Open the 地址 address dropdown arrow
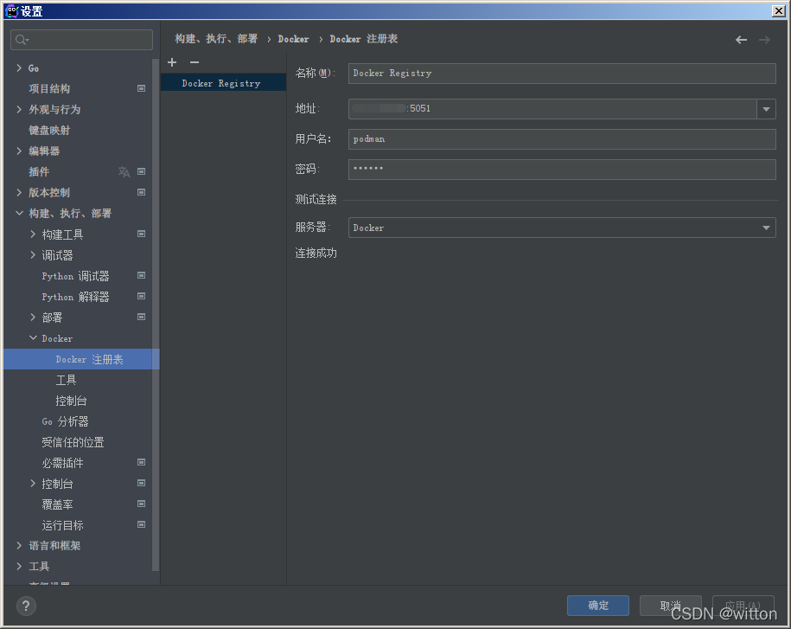 coord(766,109)
